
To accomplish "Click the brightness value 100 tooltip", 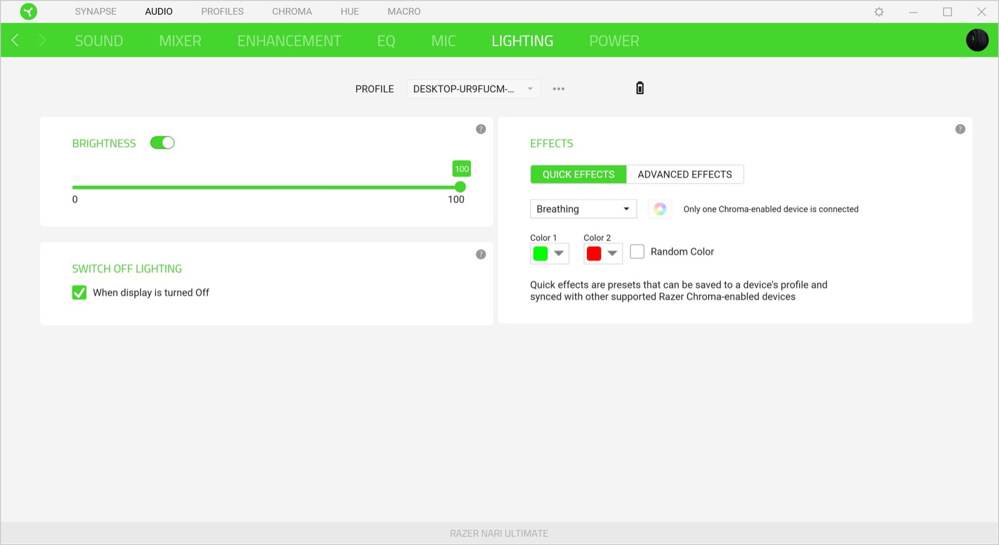I will pyautogui.click(x=462, y=169).
